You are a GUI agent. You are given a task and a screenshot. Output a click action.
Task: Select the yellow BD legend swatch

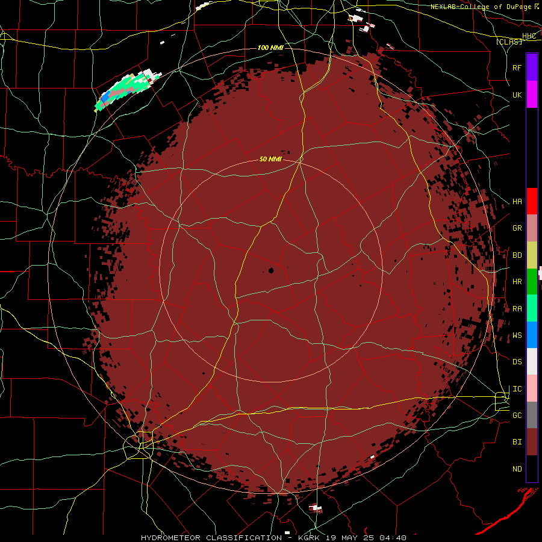[x=532, y=255]
